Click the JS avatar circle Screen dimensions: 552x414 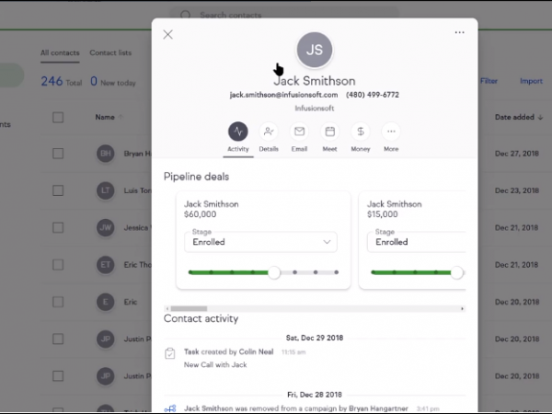315,50
